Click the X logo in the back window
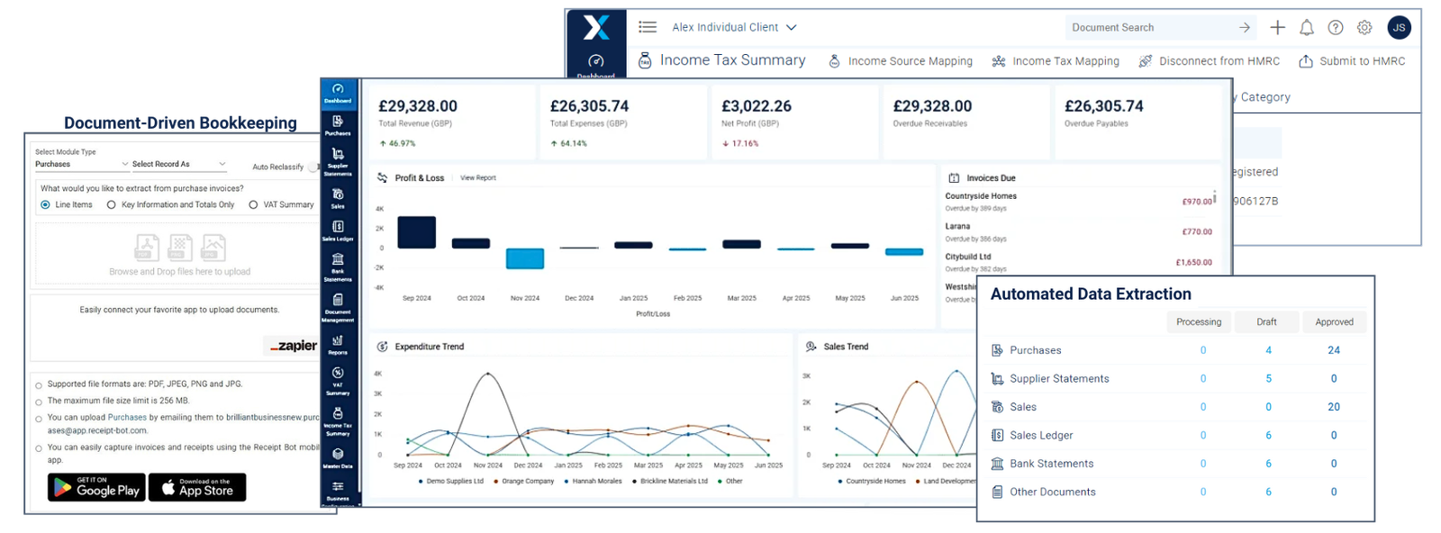Viewport: 1441px width, 533px height. [x=596, y=28]
